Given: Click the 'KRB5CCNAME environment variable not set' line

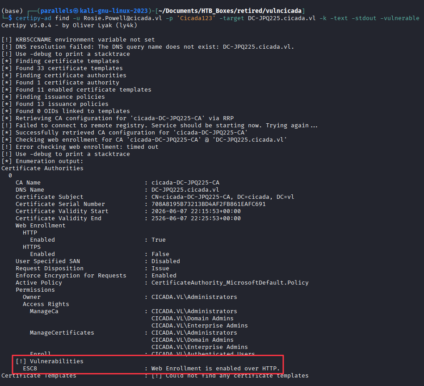Looking at the screenshot, I should [x=78, y=40].
